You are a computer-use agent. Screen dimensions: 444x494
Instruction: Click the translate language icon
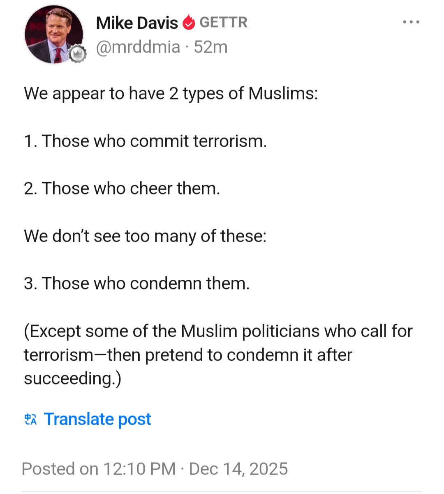pyautogui.click(x=31, y=419)
